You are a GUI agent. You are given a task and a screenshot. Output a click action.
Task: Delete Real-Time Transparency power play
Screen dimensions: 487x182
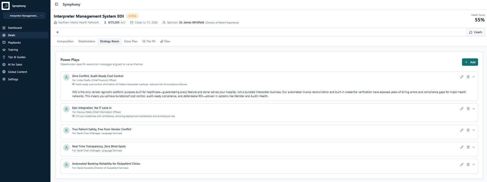[x=468, y=147]
